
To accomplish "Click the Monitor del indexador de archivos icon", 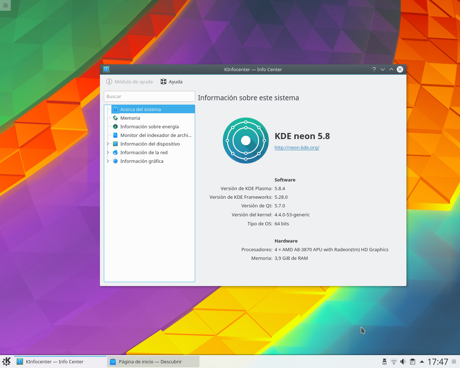I will [x=115, y=135].
